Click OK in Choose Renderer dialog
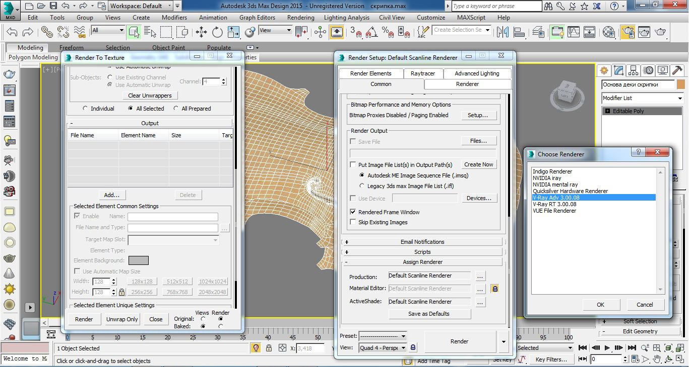The width and height of the screenshot is (689, 367). pyautogui.click(x=600, y=305)
